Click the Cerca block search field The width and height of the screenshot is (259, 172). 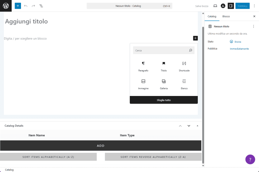[x=161, y=51]
